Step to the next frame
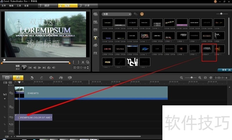Viewport: 232px width, 140px height. (39, 68)
